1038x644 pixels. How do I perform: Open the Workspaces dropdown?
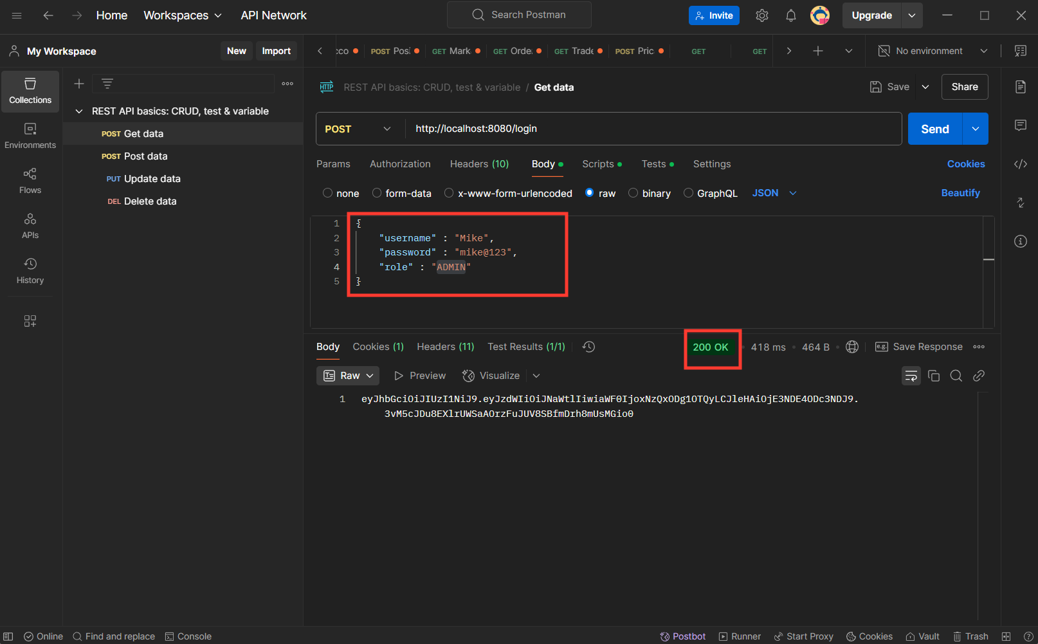pos(183,15)
